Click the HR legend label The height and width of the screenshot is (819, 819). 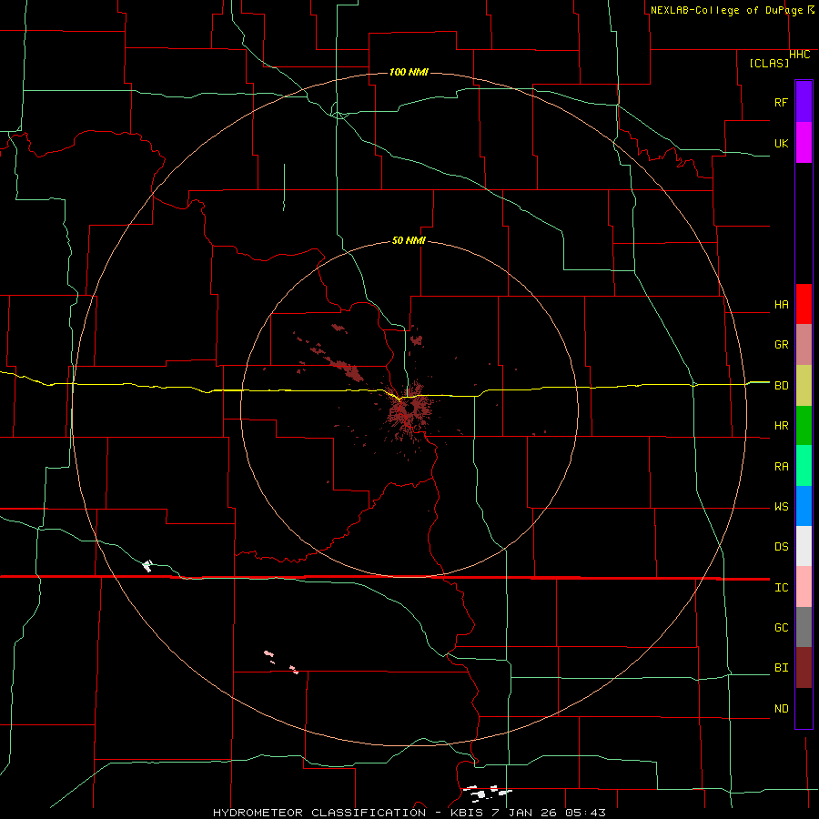pyautogui.click(x=781, y=426)
